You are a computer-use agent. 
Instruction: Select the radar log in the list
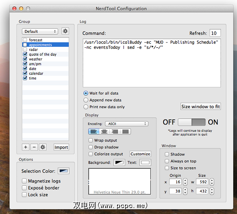pyautogui.click(x=33, y=50)
